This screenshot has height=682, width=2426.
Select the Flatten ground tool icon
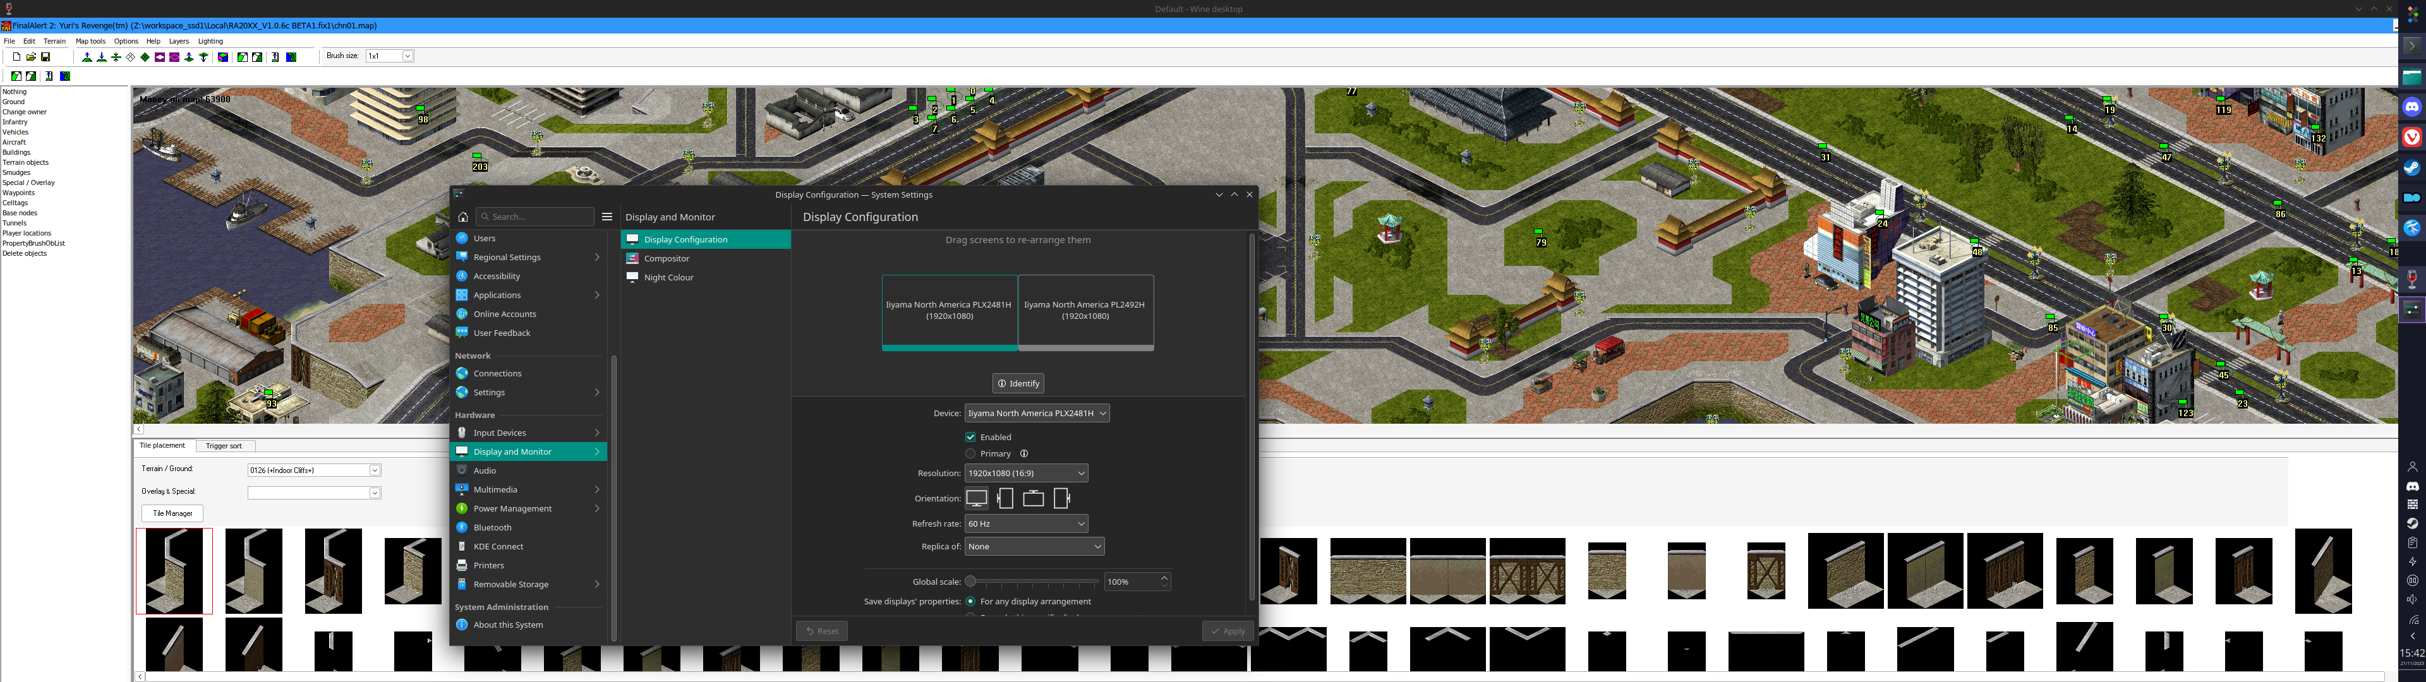coord(116,57)
